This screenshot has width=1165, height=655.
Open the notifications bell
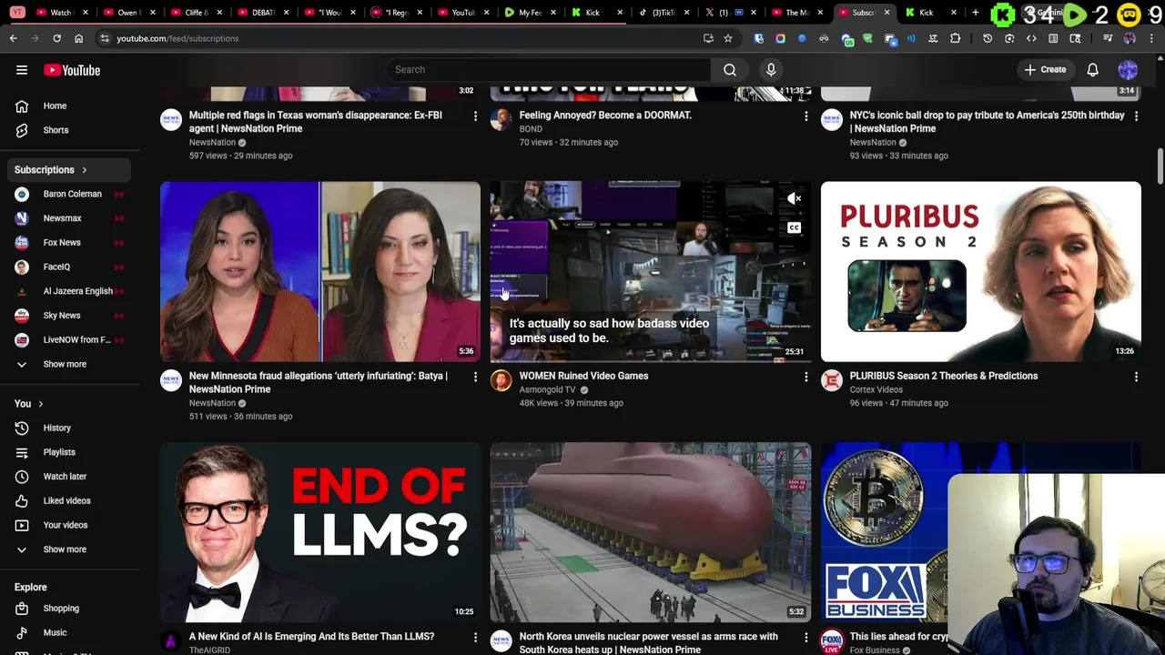[1092, 70]
